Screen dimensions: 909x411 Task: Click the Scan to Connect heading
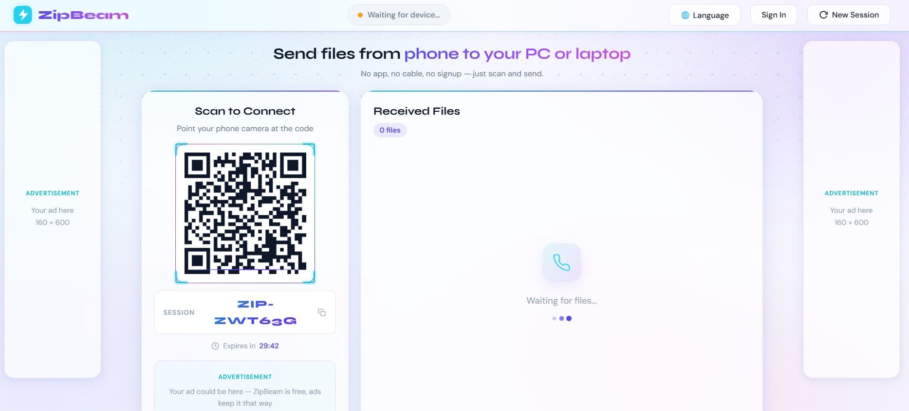[x=245, y=111]
